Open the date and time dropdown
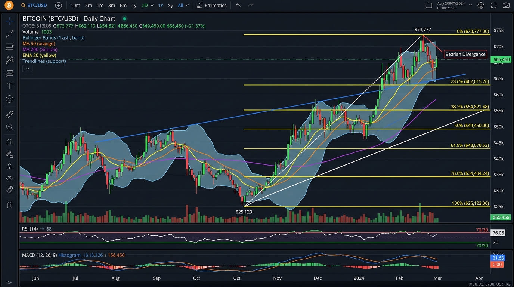The width and height of the screenshot is (514, 287). point(470,5)
